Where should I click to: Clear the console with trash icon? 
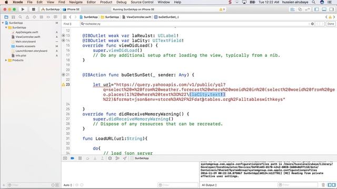(323, 185)
